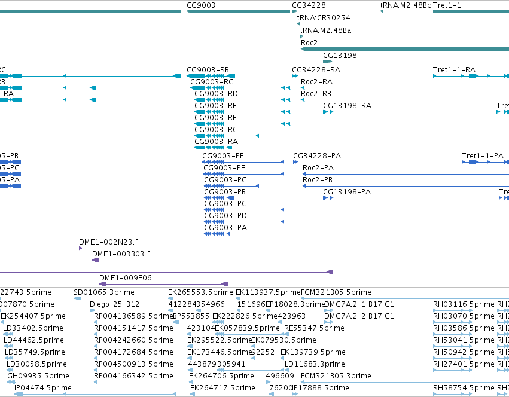
Task: Select EST RH50942.5prime
Action: click(464, 353)
